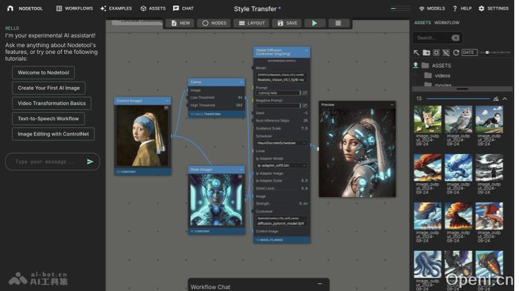Deselect all assets icon
This screenshot has width=519, height=291.
[x=446, y=53]
